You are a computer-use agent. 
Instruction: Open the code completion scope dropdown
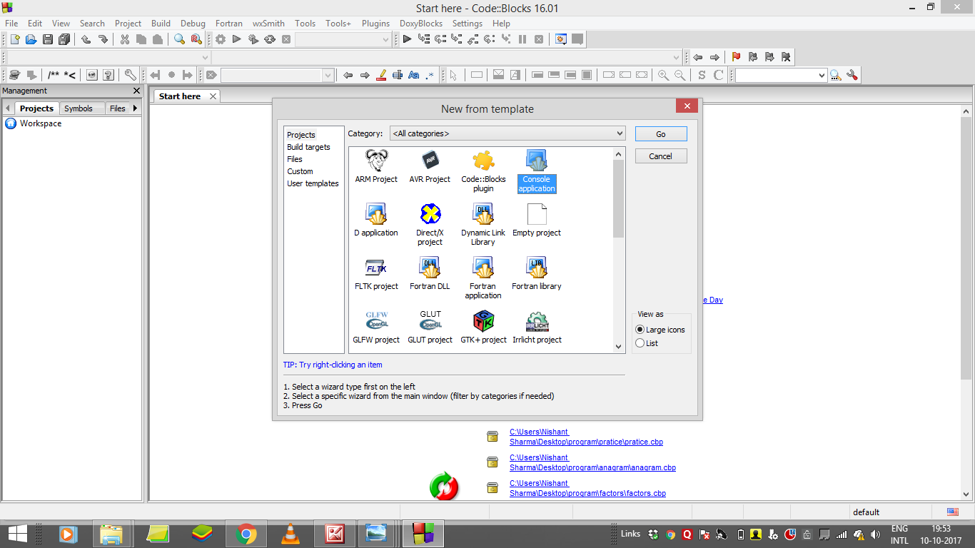click(x=109, y=57)
